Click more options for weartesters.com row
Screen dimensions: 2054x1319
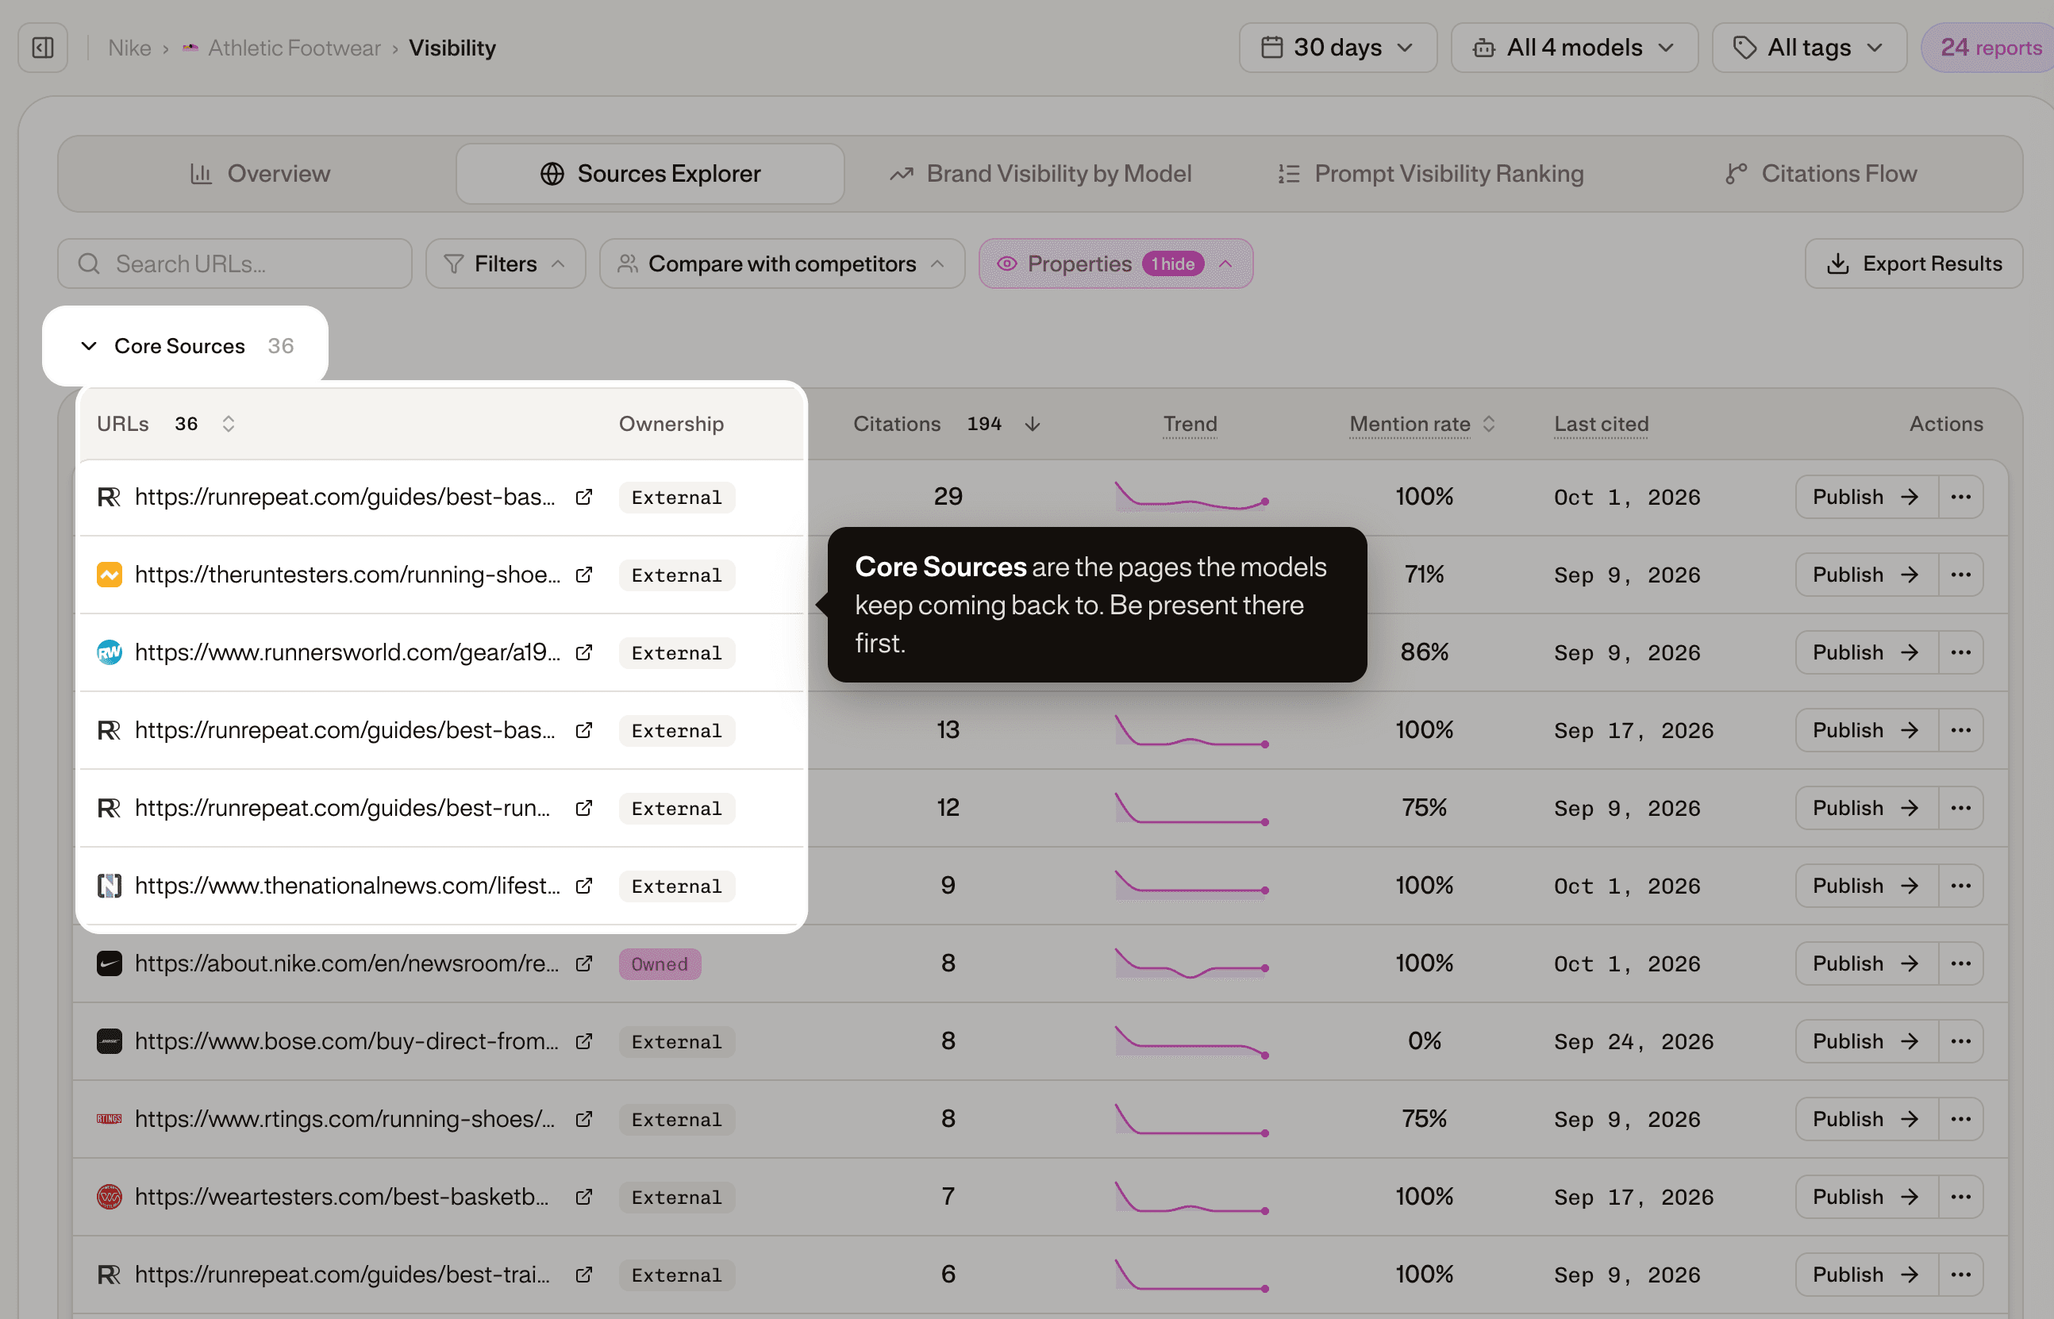coord(1960,1198)
